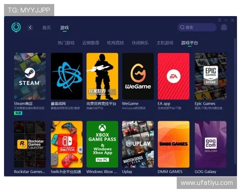This screenshot has height=193, width=241.
Task: Click the Switch全平台加速 title label
Action: pos(66,172)
